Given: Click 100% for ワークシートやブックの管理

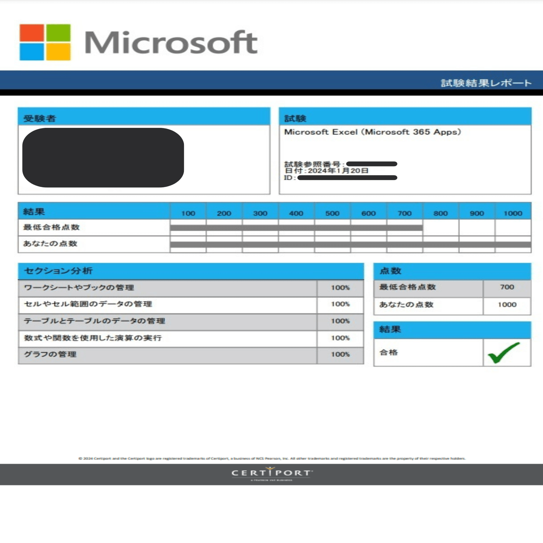Looking at the screenshot, I should (340, 288).
